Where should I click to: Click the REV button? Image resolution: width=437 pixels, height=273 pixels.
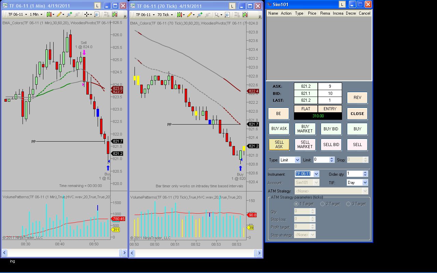(x=357, y=98)
